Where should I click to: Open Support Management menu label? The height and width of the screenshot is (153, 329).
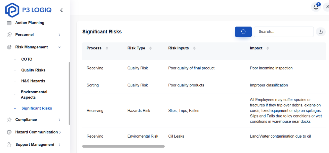(x=35, y=145)
